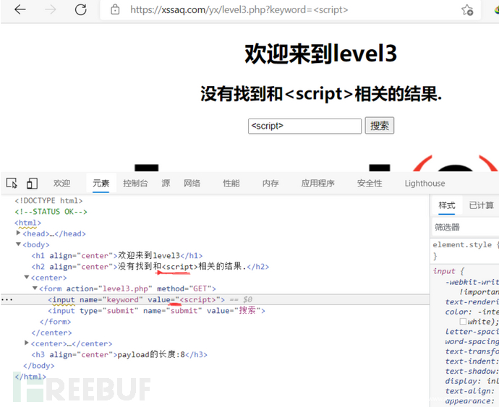Click the keyword search input field
Viewport: 499px width, 407px height.
(304, 126)
